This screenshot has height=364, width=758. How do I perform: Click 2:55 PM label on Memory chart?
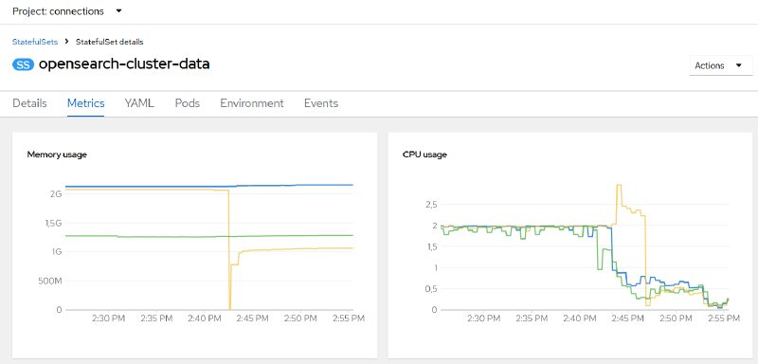349,319
